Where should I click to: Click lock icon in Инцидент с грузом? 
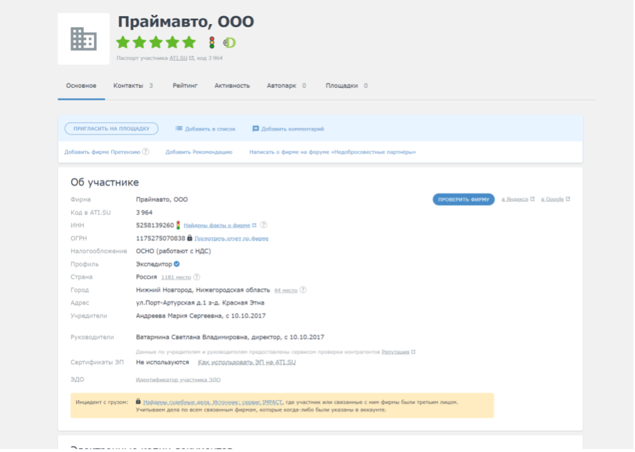point(138,401)
